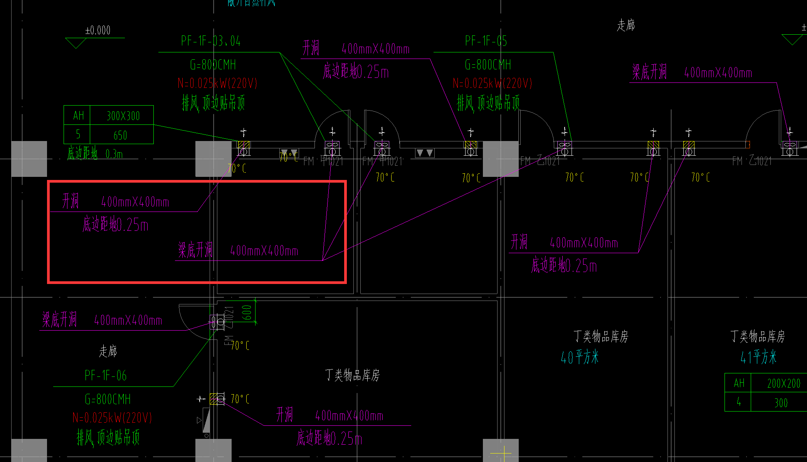Select the yellow-hatched damper below PF-1F-06 leader

click(x=217, y=398)
